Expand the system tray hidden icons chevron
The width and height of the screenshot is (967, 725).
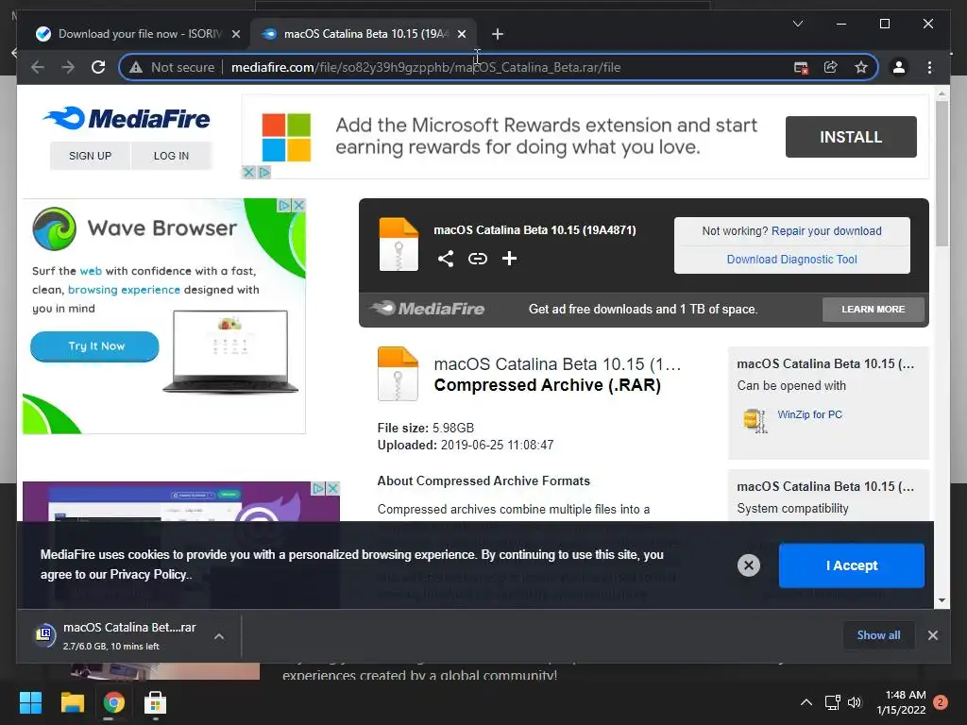click(x=806, y=702)
